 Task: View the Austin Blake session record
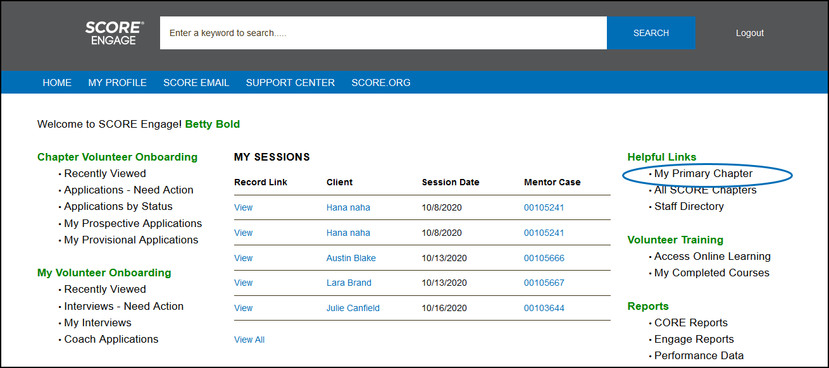click(243, 258)
